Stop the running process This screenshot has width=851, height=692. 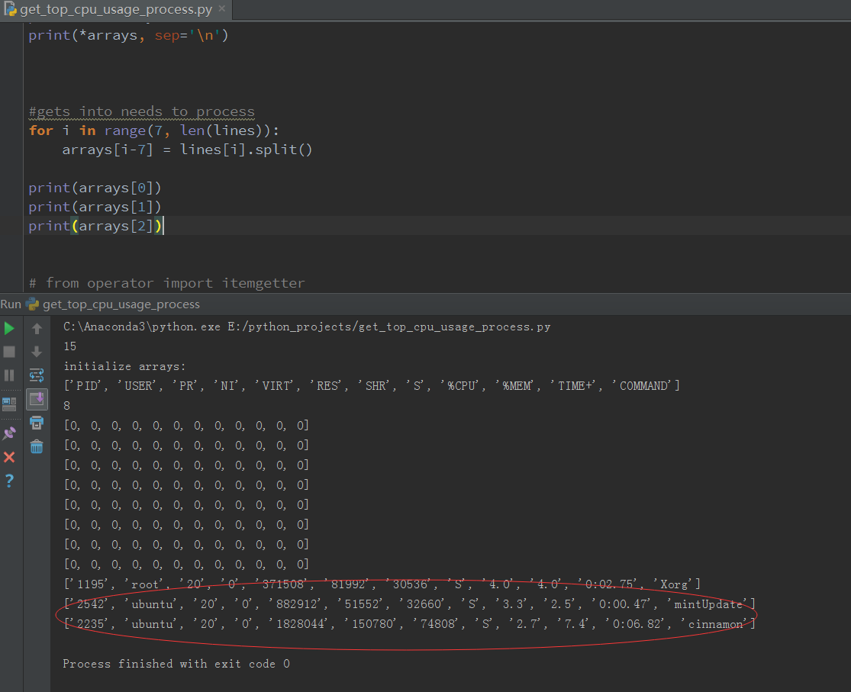coord(9,352)
